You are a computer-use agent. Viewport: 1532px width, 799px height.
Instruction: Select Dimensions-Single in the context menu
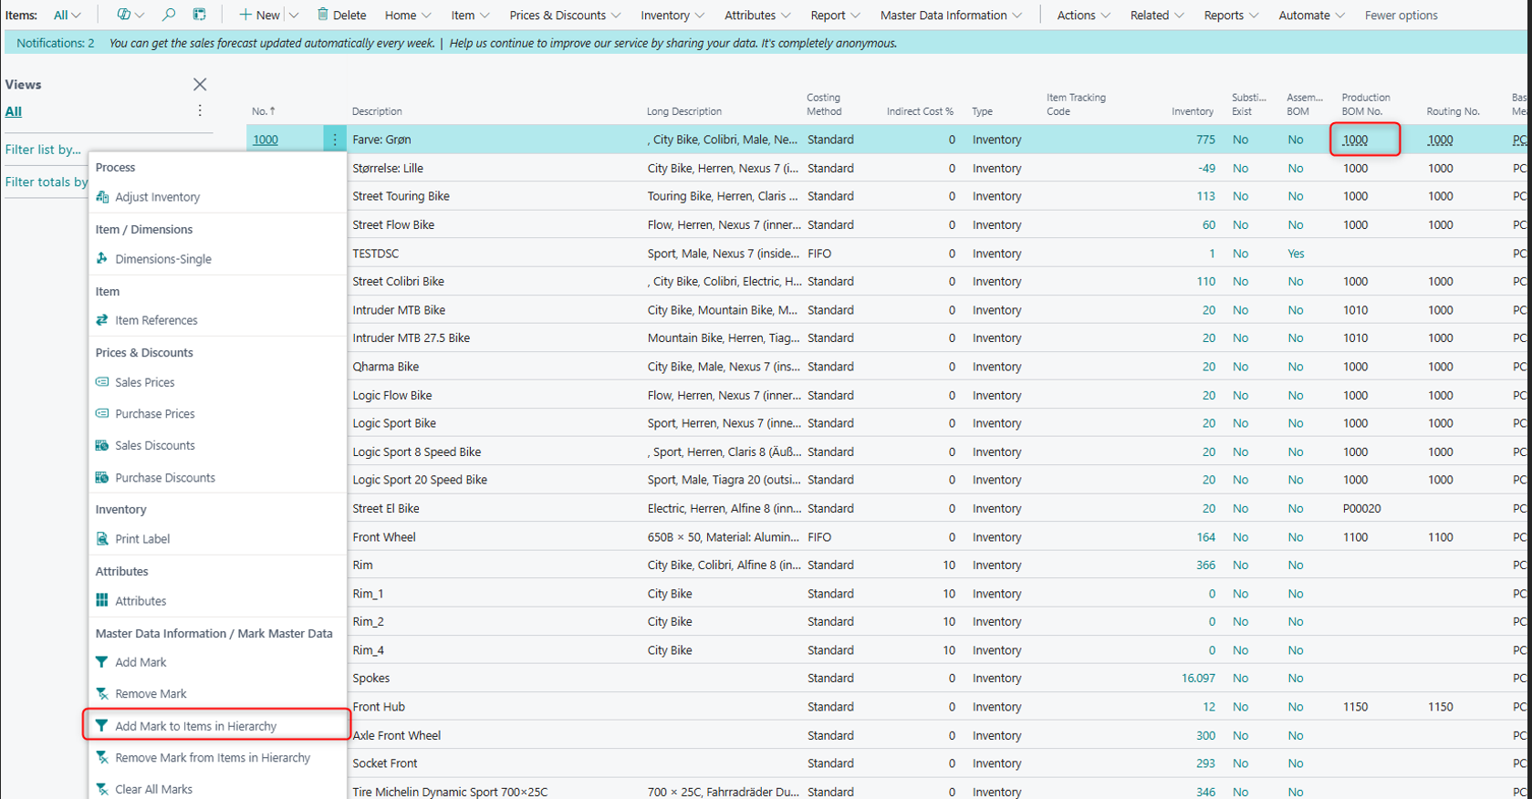coord(162,259)
